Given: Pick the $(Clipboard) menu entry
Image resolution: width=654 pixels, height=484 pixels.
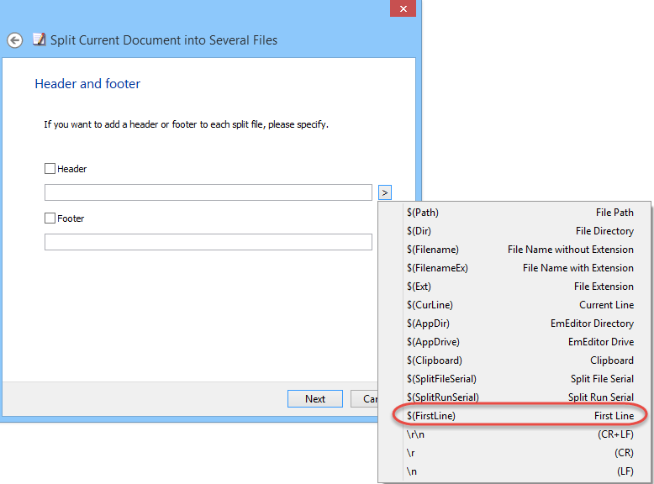Looking at the screenshot, I should 514,360.
